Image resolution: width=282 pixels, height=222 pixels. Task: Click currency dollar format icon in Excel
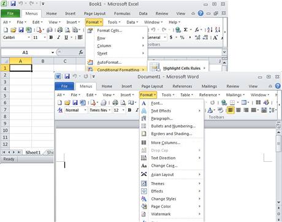[x=171, y=37]
